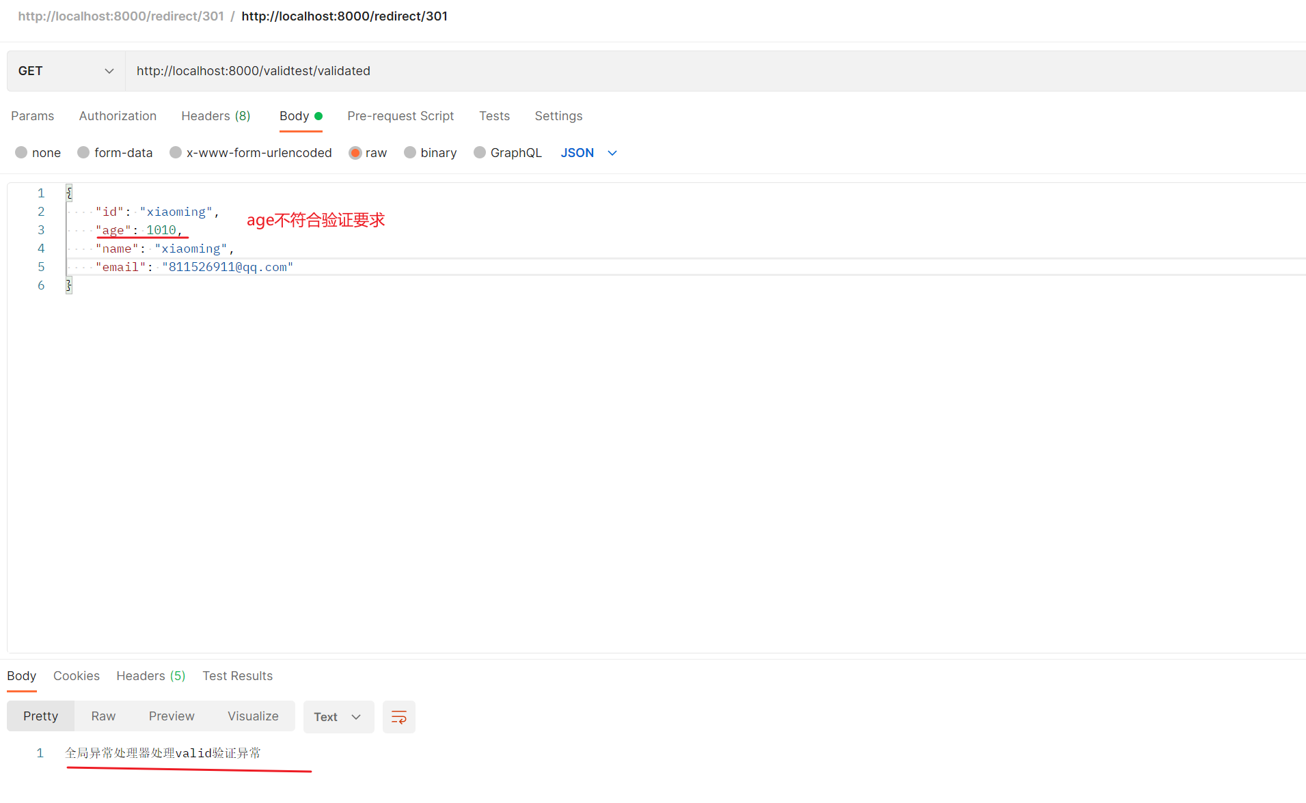Switch response view to Preview
Viewport: 1306px width, 803px height.
172,716
